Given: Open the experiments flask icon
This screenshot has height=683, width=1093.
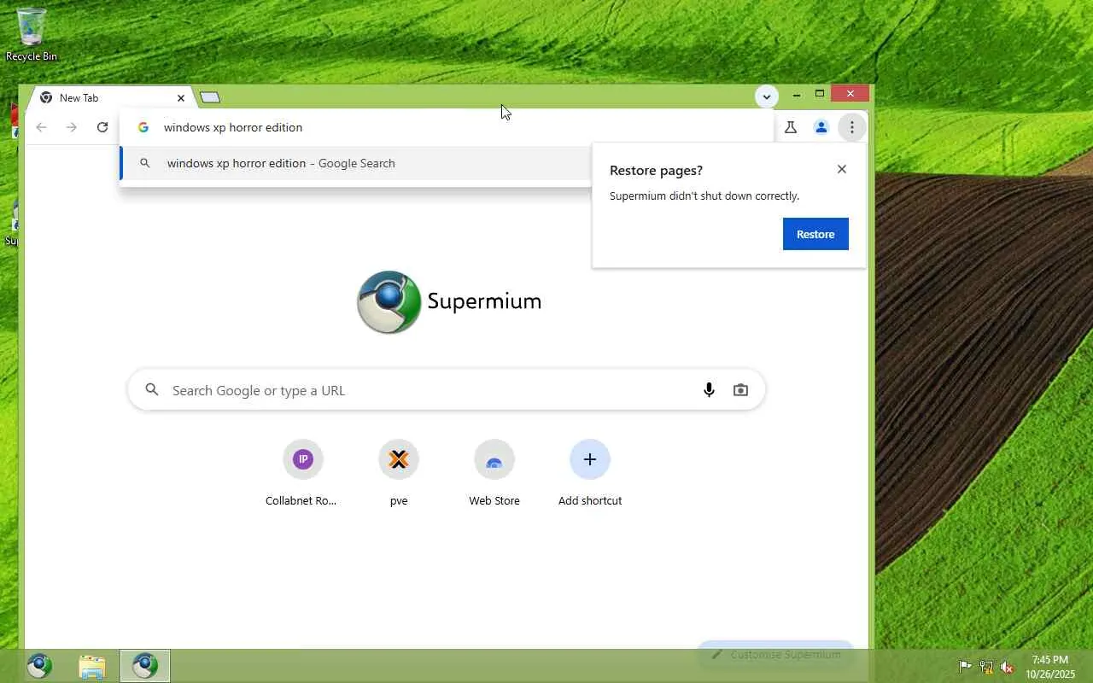Looking at the screenshot, I should [791, 127].
